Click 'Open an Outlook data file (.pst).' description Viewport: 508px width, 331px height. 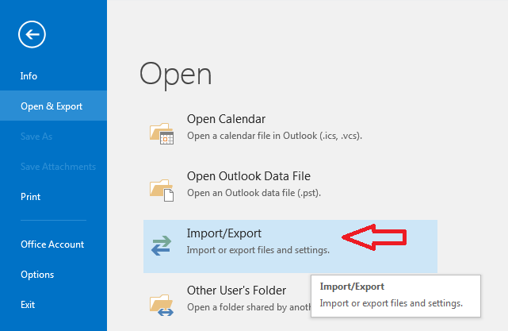(x=254, y=193)
